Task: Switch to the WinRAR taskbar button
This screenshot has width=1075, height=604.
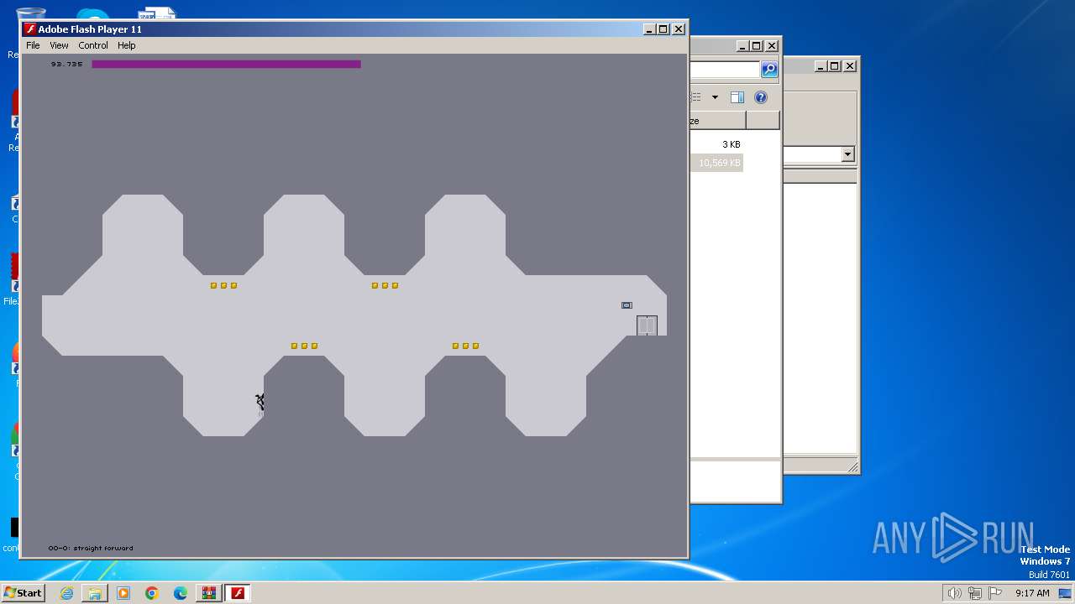Action: coord(208,593)
